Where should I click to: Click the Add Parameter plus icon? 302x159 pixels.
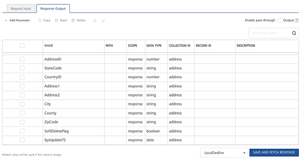6,20
